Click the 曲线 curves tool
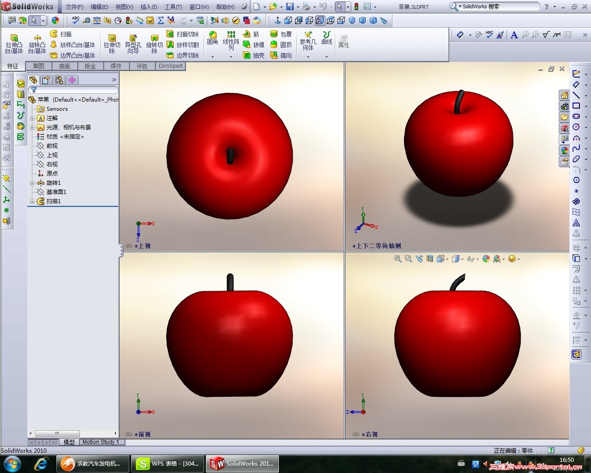The height and width of the screenshot is (473, 591). pos(327,38)
